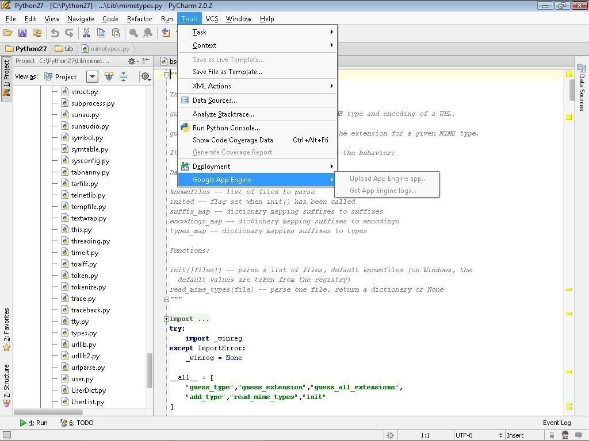Click Python27 breadcrumb
589x441 pixels.
click(x=26, y=49)
